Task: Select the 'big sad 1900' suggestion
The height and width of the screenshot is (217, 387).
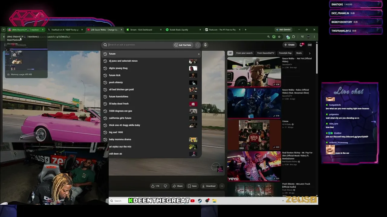Action: point(151,132)
